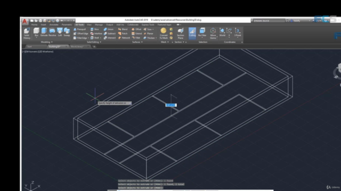Image resolution: width=341 pixels, height=191 pixels.
Task: Expand the Surfaces panel
Action: pyautogui.click(x=137, y=42)
